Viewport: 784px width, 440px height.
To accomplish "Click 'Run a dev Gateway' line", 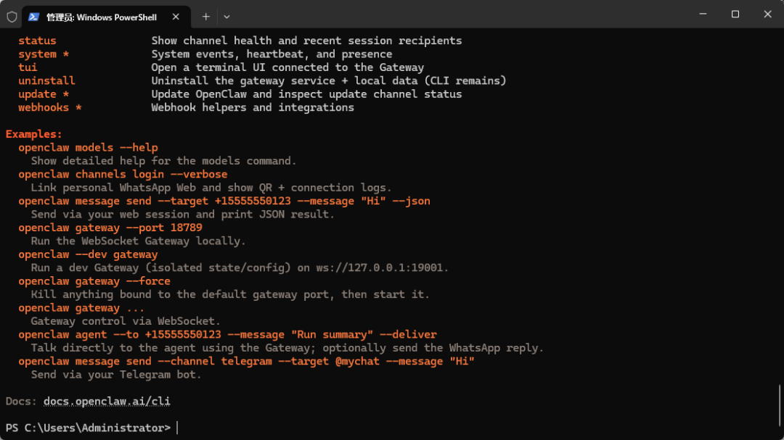I will tap(240, 268).
